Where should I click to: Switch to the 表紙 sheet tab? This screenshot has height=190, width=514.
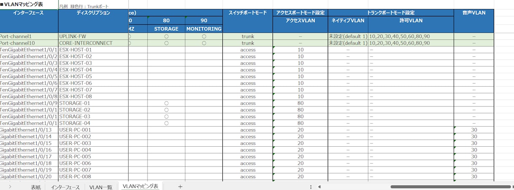click(36, 187)
